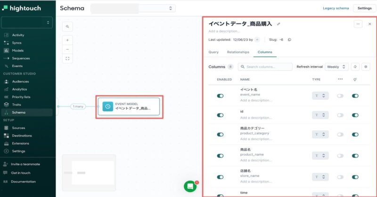
Task: Click the 1:many relationship label
Action: 78,106
